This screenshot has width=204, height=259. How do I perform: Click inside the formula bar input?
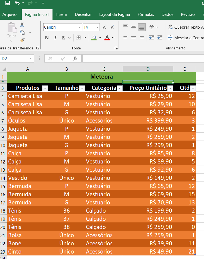click(x=143, y=58)
